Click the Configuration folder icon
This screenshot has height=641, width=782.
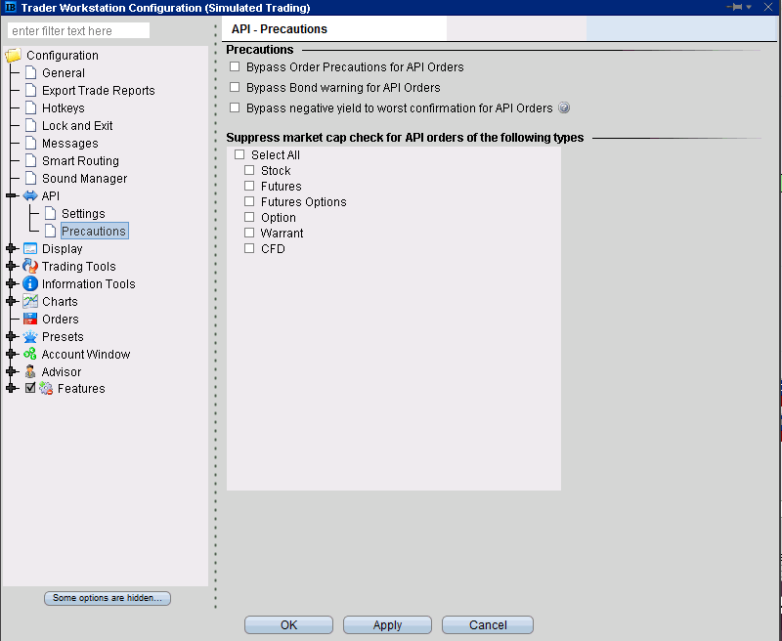(x=14, y=56)
